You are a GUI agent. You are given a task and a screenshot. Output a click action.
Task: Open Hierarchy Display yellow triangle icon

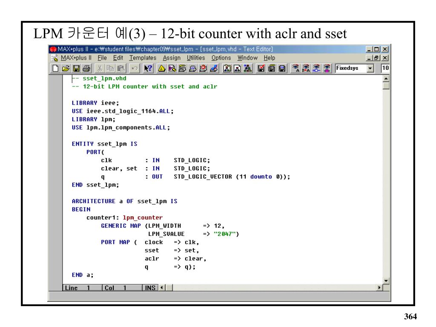161,68
